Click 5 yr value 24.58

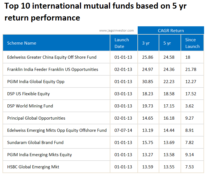pos(169,57)
